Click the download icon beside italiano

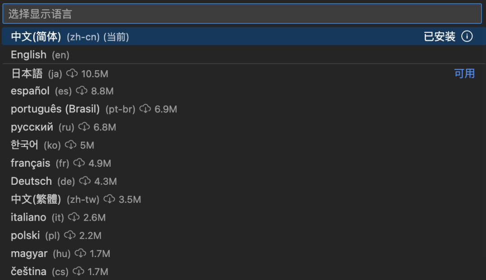pyautogui.click(x=74, y=218)
